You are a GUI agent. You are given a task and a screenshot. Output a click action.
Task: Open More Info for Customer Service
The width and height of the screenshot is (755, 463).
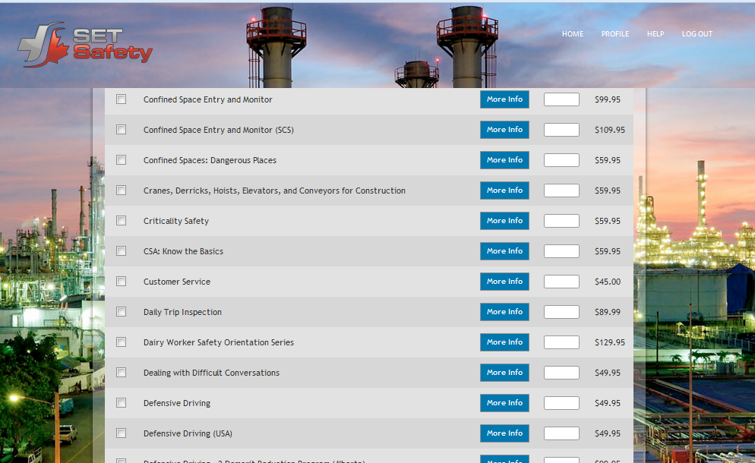pyautogui.click(x=504, y=281)
